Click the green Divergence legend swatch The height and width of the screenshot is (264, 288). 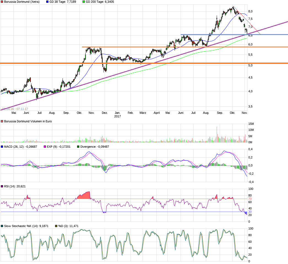click(78, 147)
